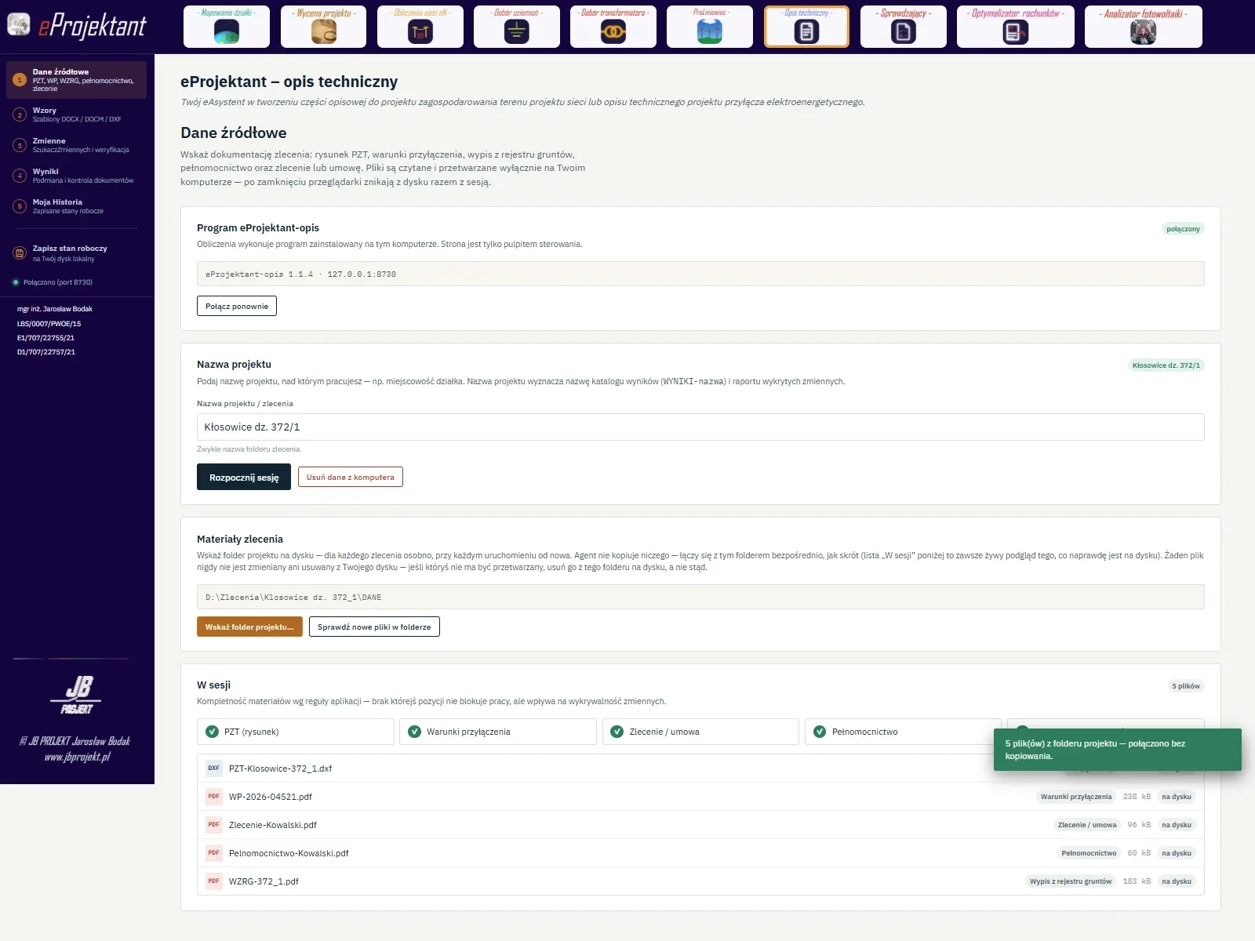This screenshot has width=1255, height=941.
Task: Click the eProjektant logo in header
Action: coord(77,26)
